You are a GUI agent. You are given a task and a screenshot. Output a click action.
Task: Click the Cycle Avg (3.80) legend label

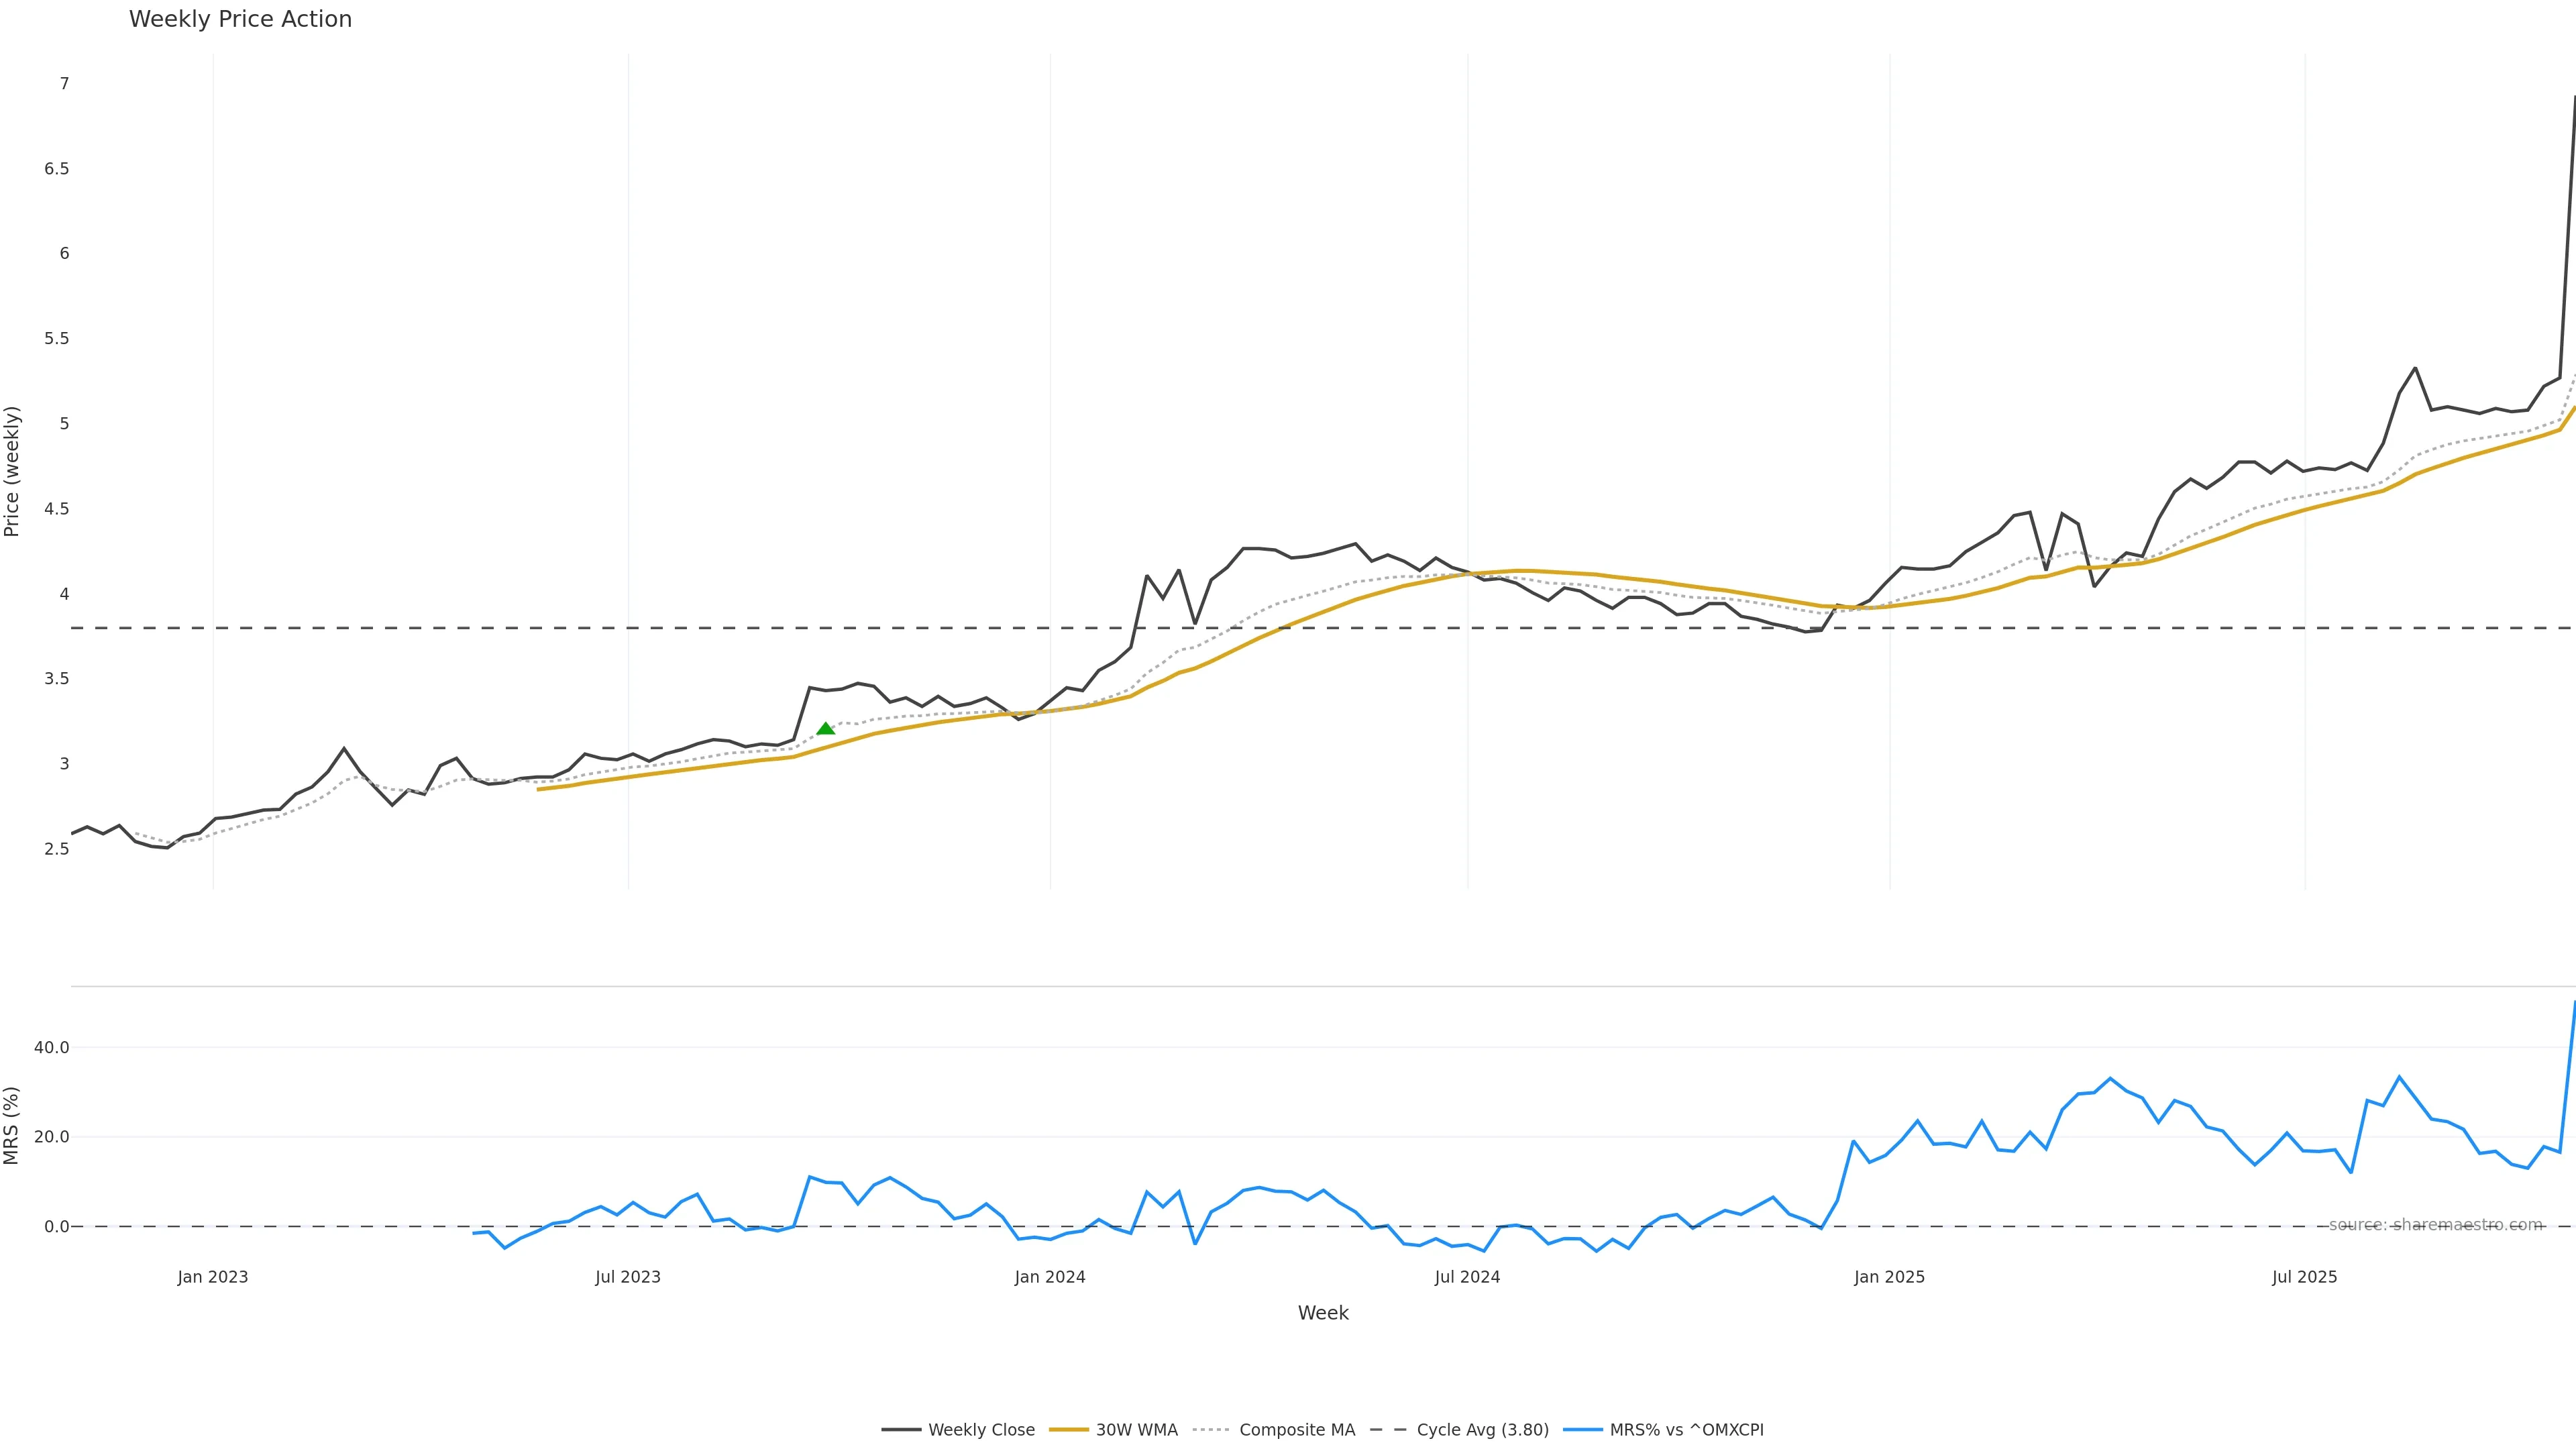pos(1482,1430)
